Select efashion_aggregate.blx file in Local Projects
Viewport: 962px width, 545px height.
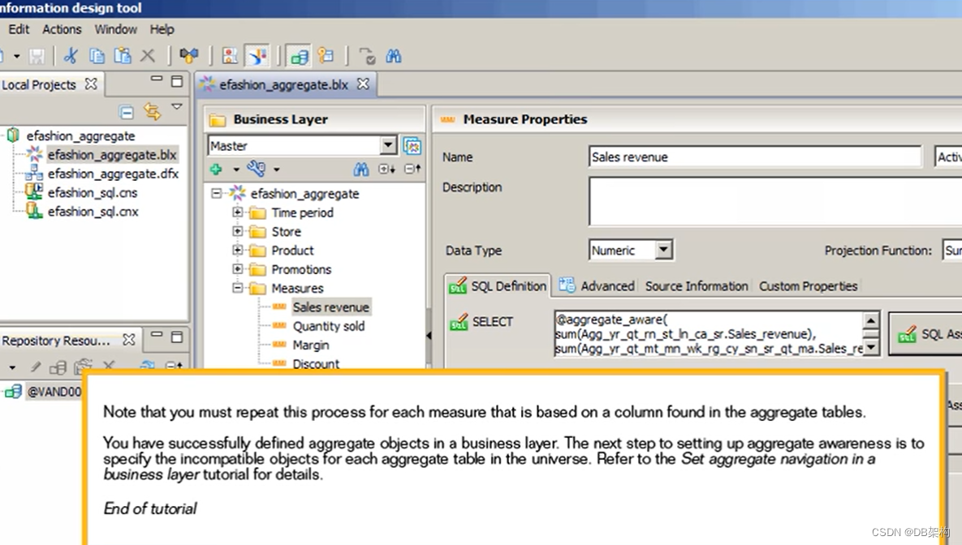point(112,154)
